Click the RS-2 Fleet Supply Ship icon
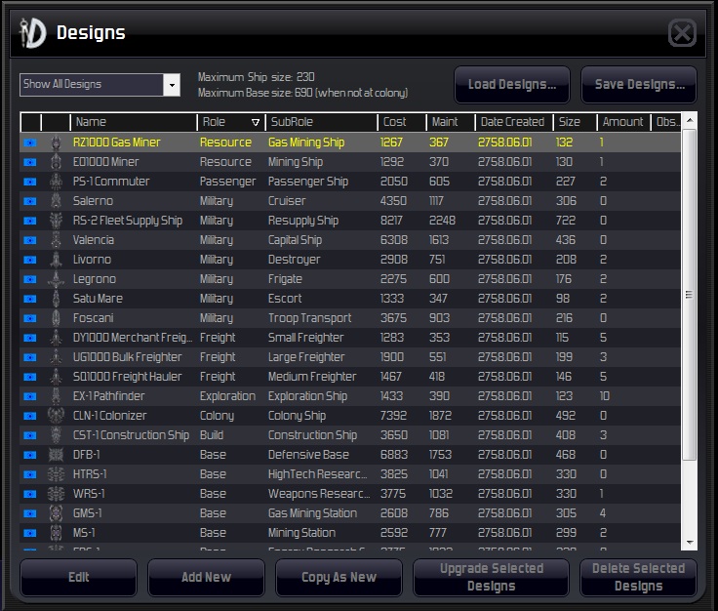Screen dimensions: 718x611 pyautogui.click(x=56, y=221)
